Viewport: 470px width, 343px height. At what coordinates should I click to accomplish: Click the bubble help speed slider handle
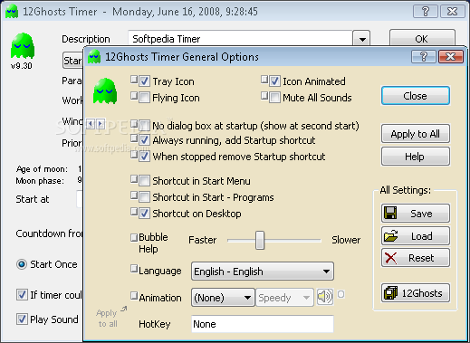pyautogui.click(x=260, y=240)
